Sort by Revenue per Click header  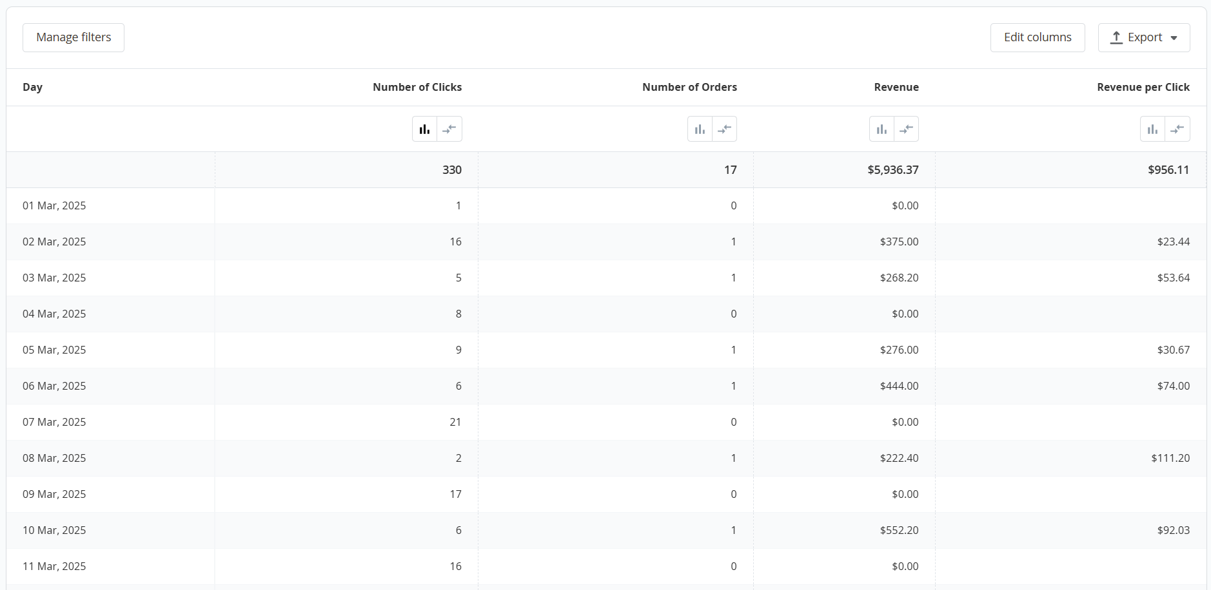[x=1143, y=87]
